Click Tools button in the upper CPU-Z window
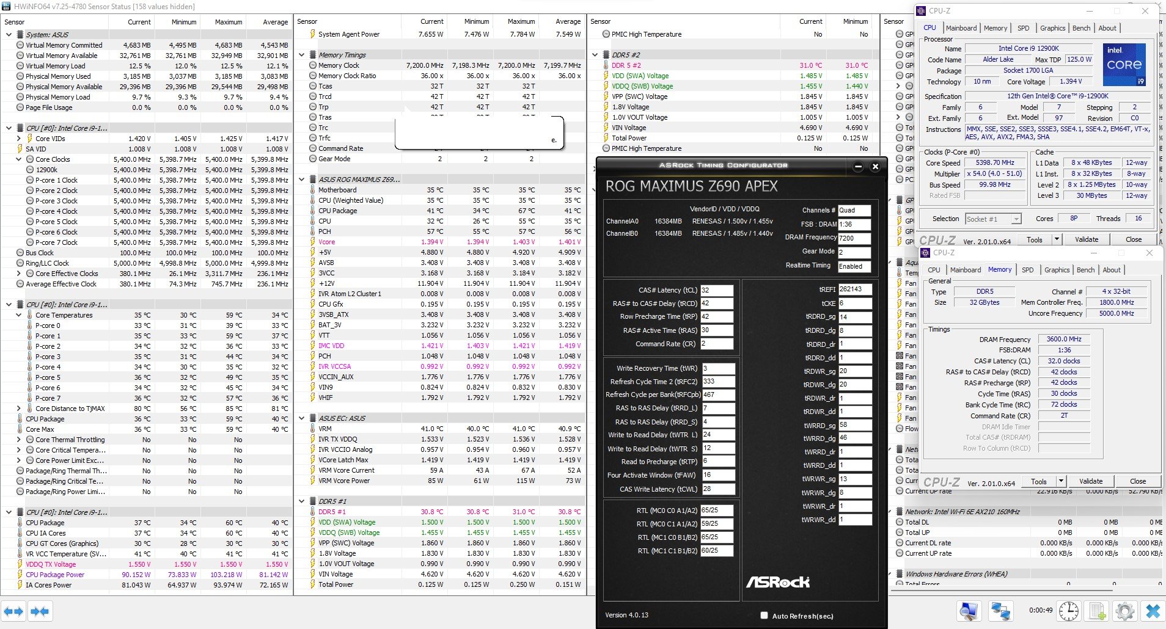 (1034, 239)
